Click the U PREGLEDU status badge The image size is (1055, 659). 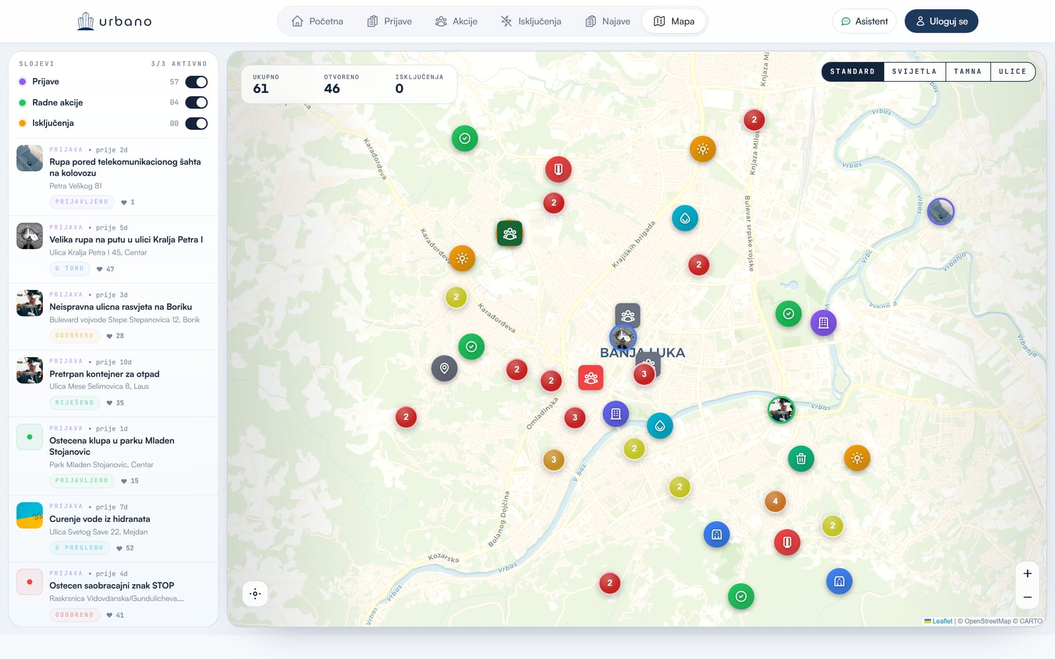click(x=79, y=548)
